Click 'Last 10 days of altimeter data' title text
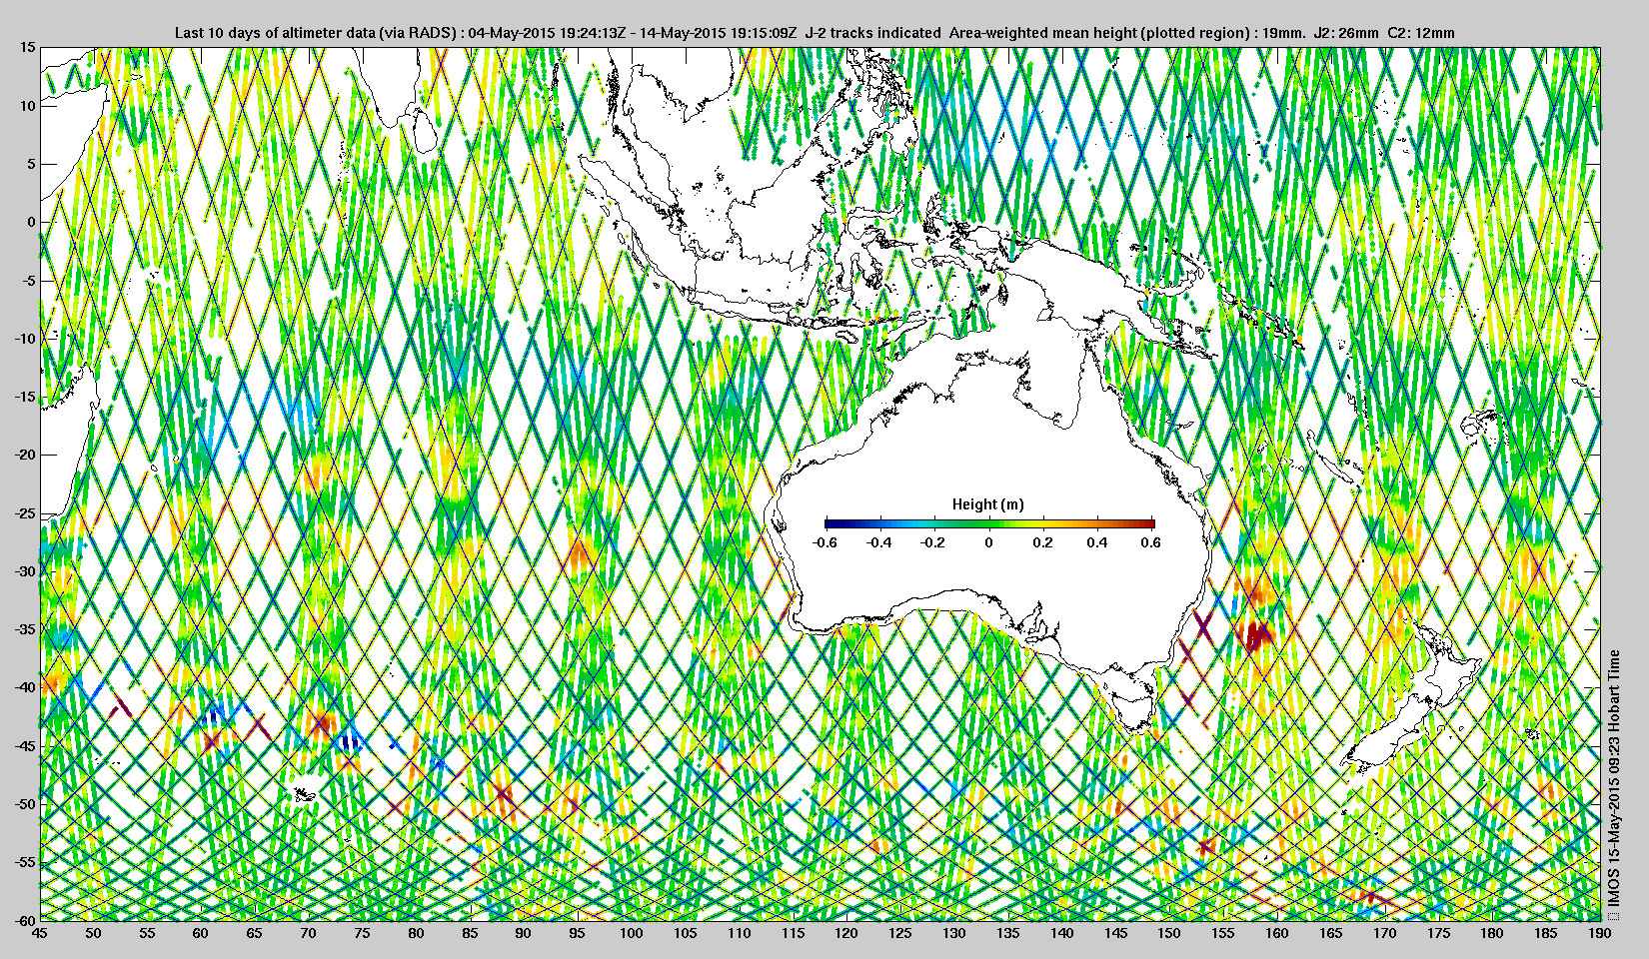This screenshot has height=959, width=1649. click(277, 33)
